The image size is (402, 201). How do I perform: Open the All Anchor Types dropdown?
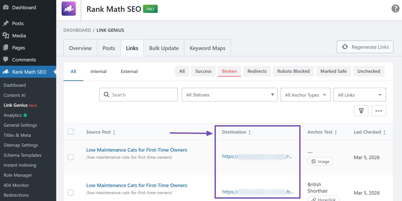[x=306, y=94]
